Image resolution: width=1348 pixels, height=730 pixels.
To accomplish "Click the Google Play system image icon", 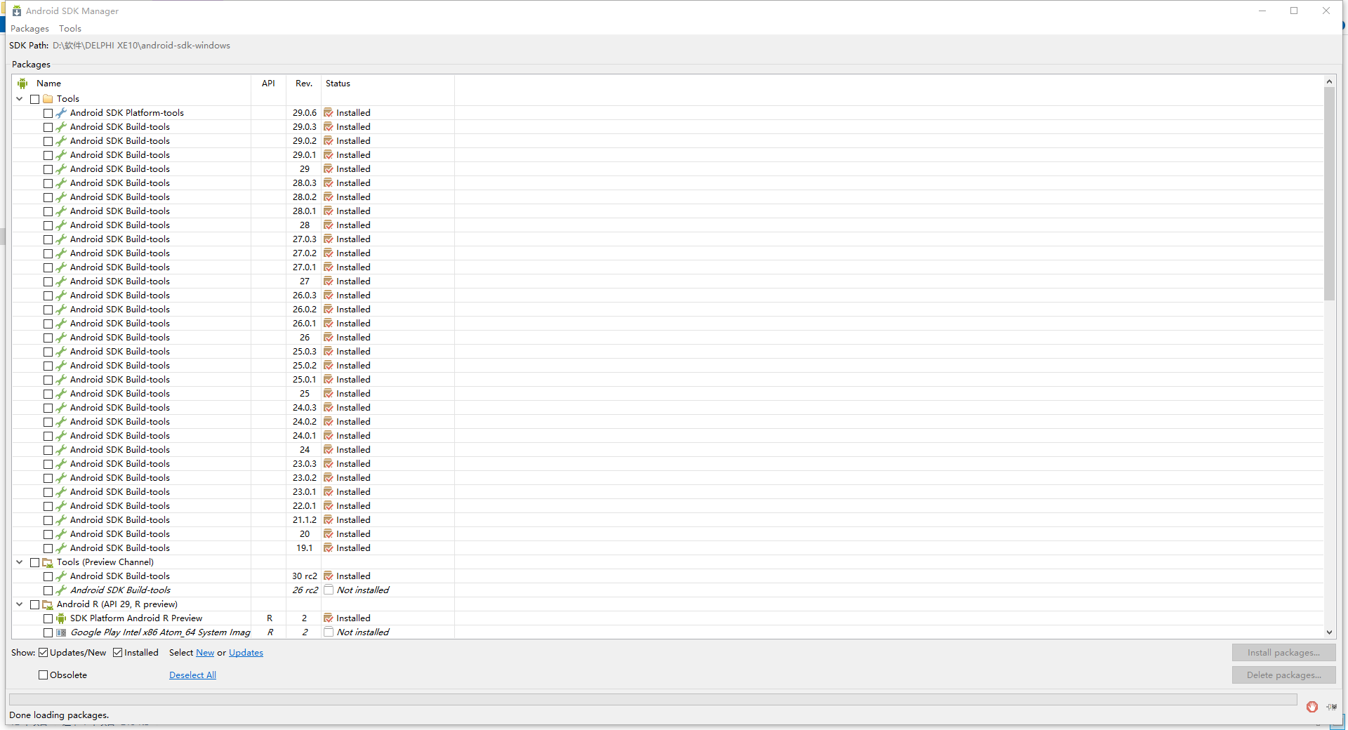I will tap(61, 632).
